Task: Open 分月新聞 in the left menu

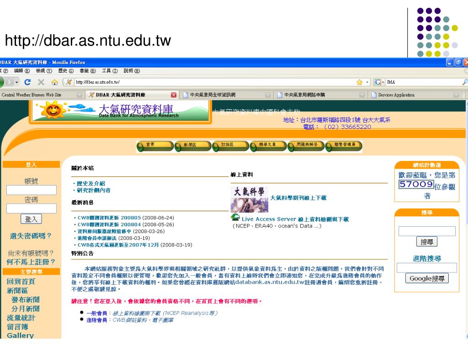Action: 26,308
